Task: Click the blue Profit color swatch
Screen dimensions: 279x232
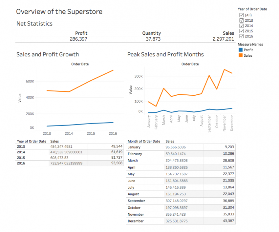Action: point(241,49)
